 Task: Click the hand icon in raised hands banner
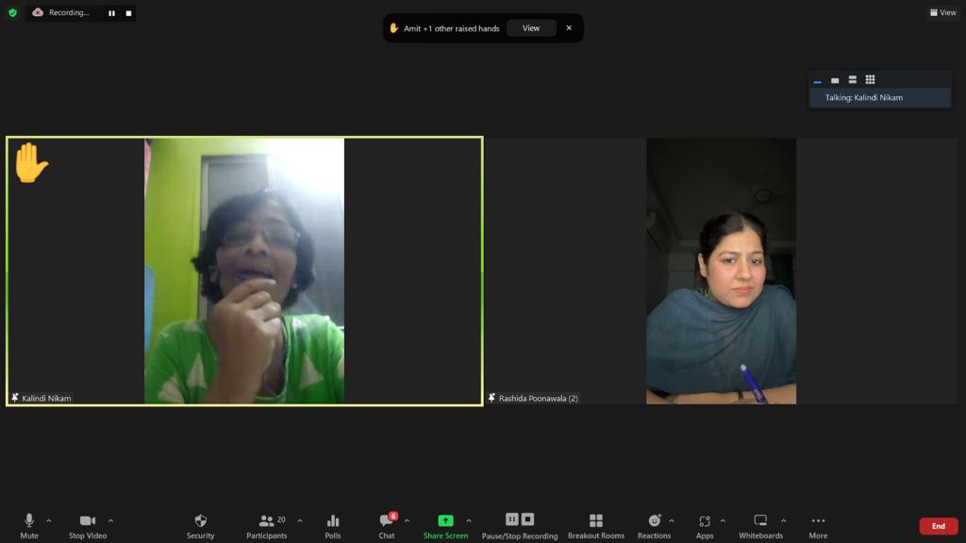pyautogui.click(x=393, y=27)
